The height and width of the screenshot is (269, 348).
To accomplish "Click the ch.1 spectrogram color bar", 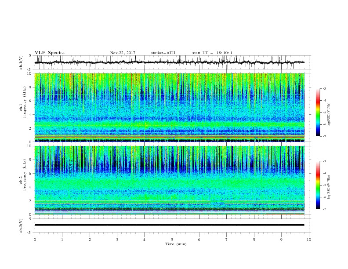I will click(x=318, y=113).
